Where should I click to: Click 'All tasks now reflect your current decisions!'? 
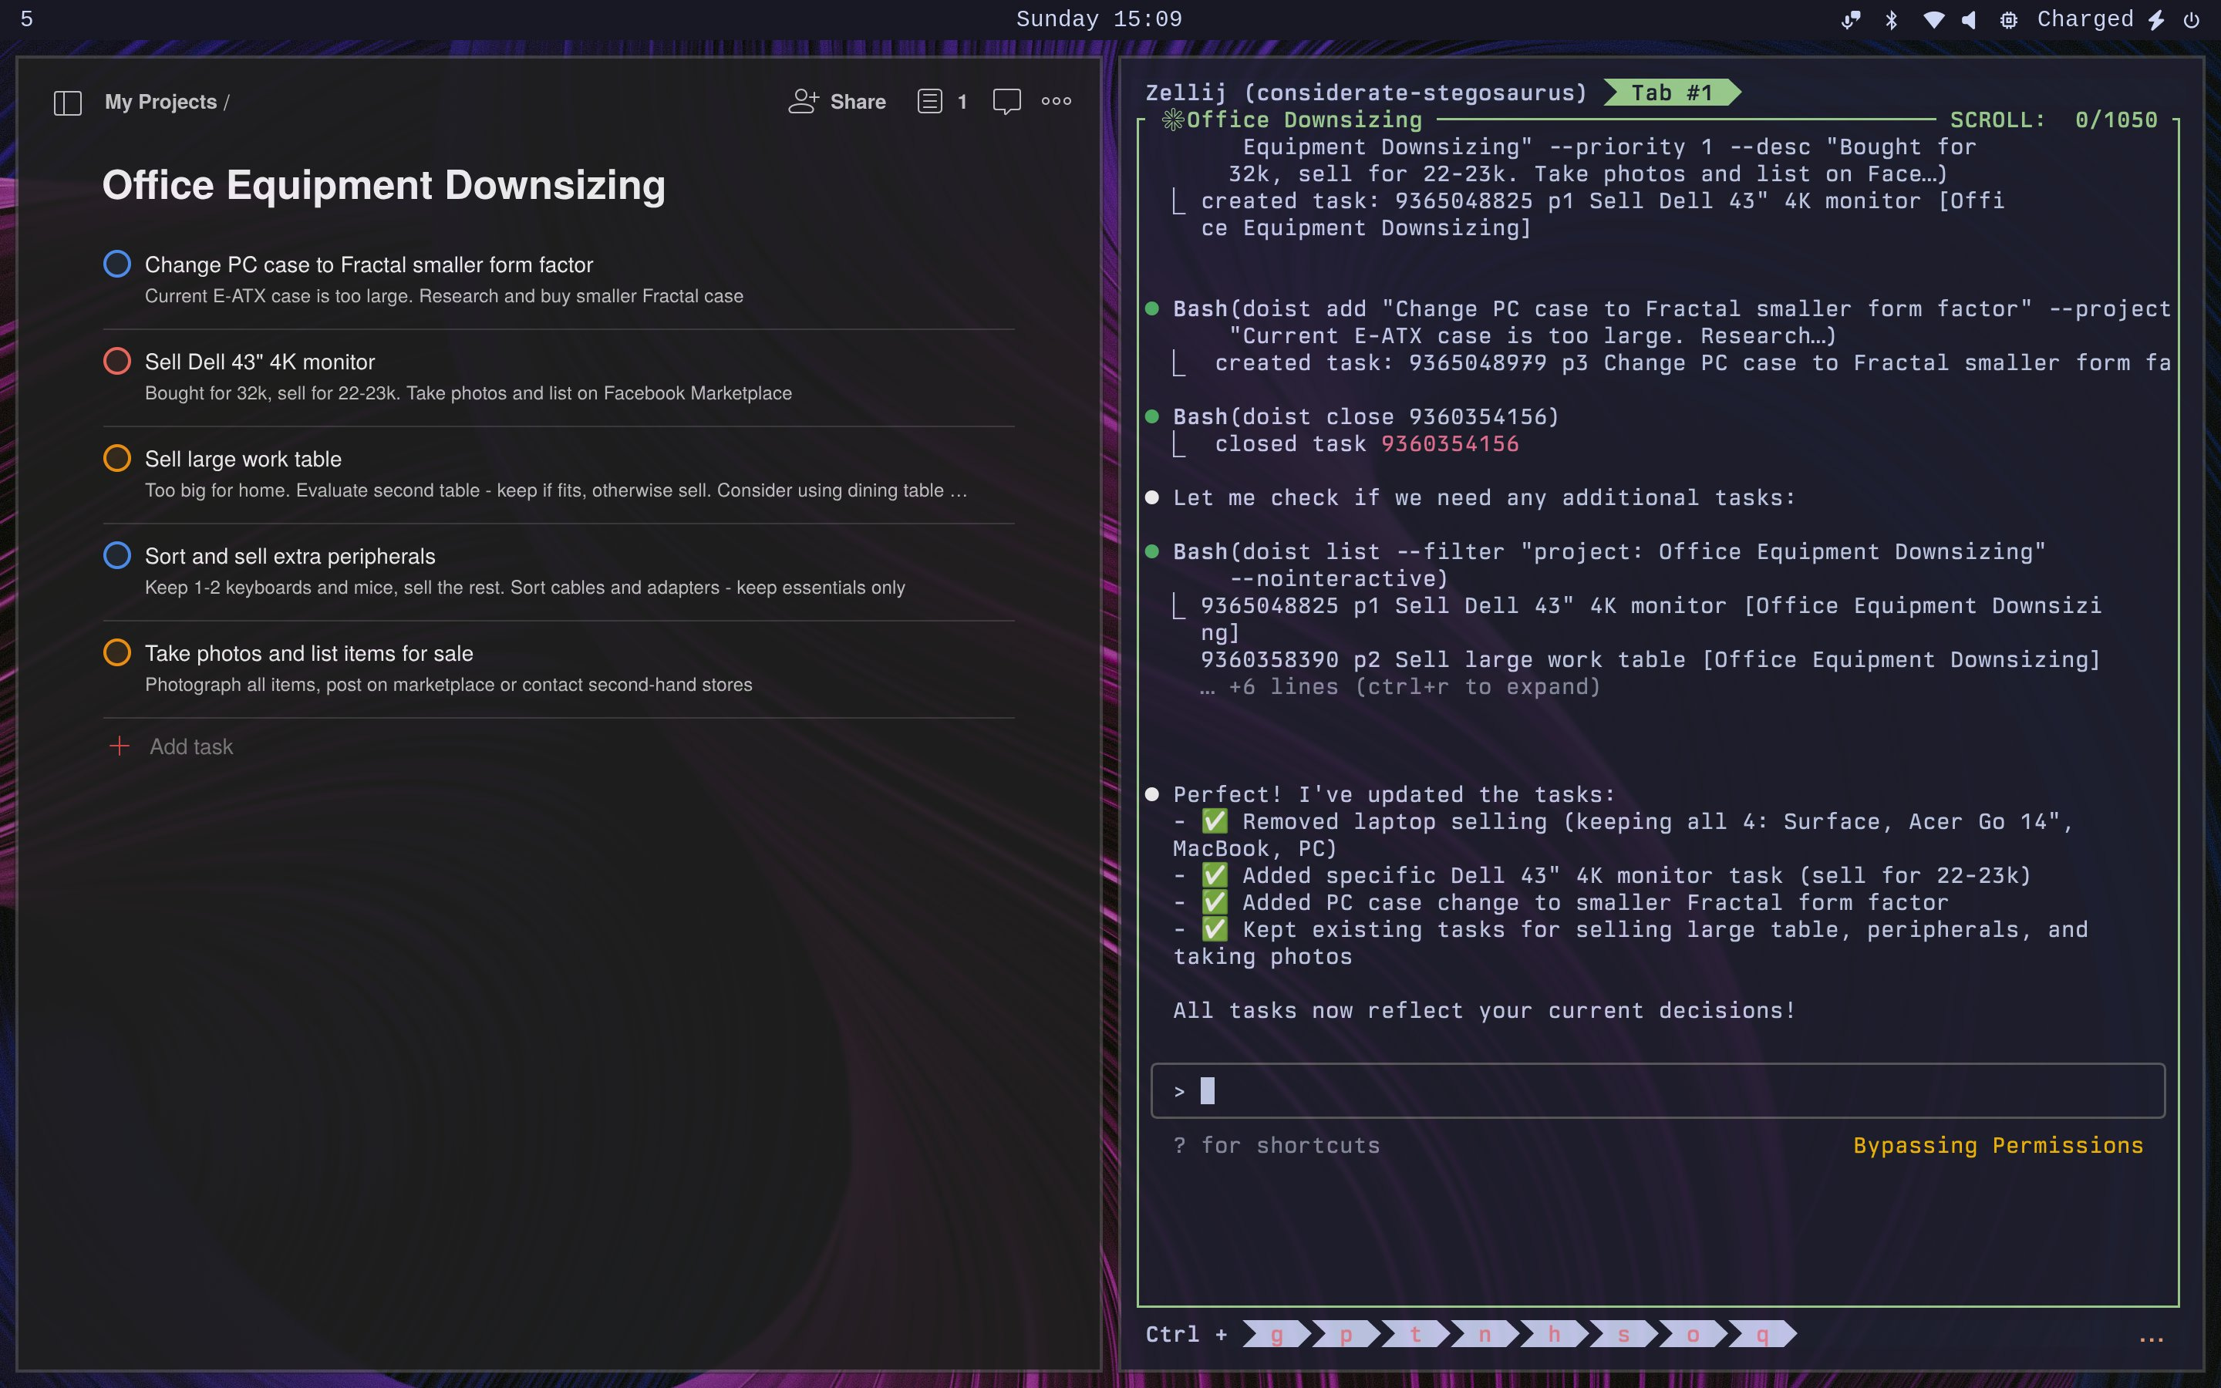pos(1484,1011)
